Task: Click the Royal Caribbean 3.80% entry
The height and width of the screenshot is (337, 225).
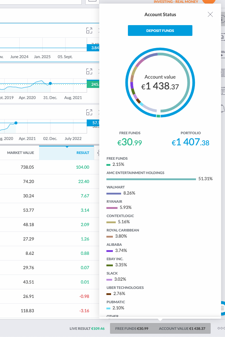Action: coord(123,233)
